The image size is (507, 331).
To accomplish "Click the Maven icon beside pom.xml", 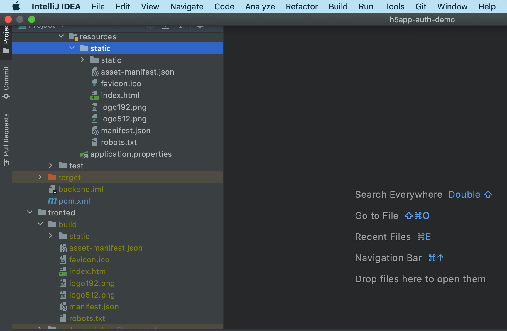I will click(x=52, y=201).
